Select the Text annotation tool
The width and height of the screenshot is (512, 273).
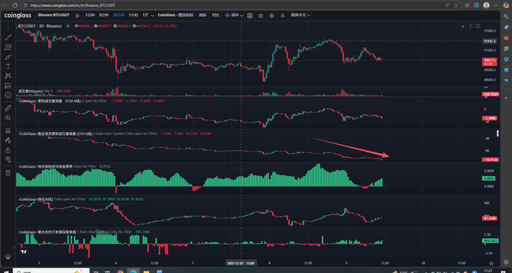(8, 66)
